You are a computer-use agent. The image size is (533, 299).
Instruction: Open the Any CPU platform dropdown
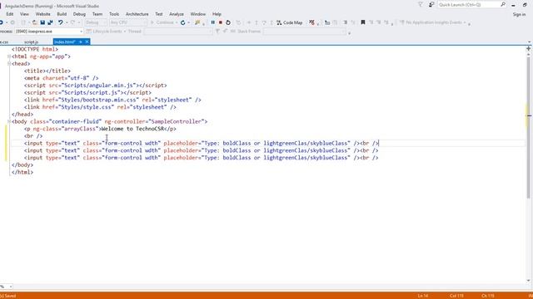127,22
